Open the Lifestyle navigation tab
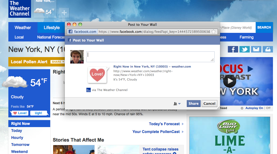The image size is (277, 154). tap(52, 27)
